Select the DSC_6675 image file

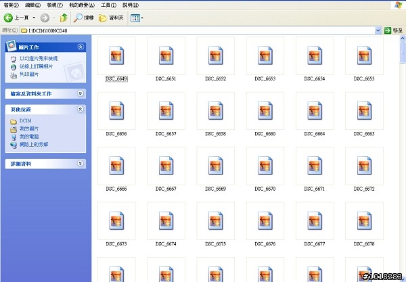pyautogui.click(x=215, y=225)
